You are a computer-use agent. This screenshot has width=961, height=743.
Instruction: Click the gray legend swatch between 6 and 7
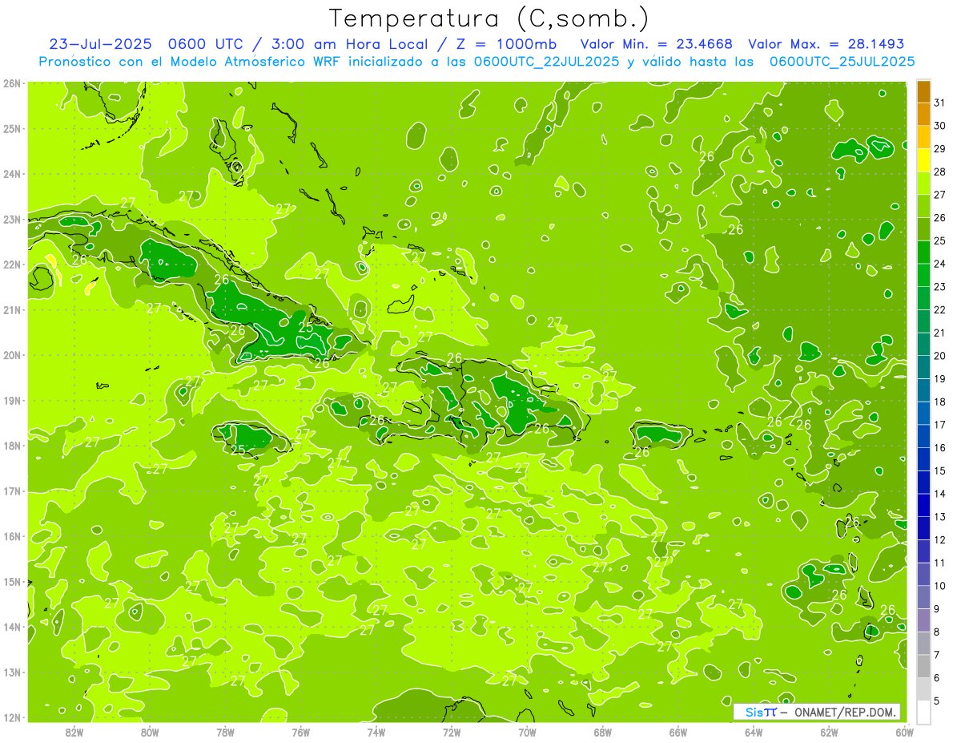pyautogui.click(x=924, y=666)
